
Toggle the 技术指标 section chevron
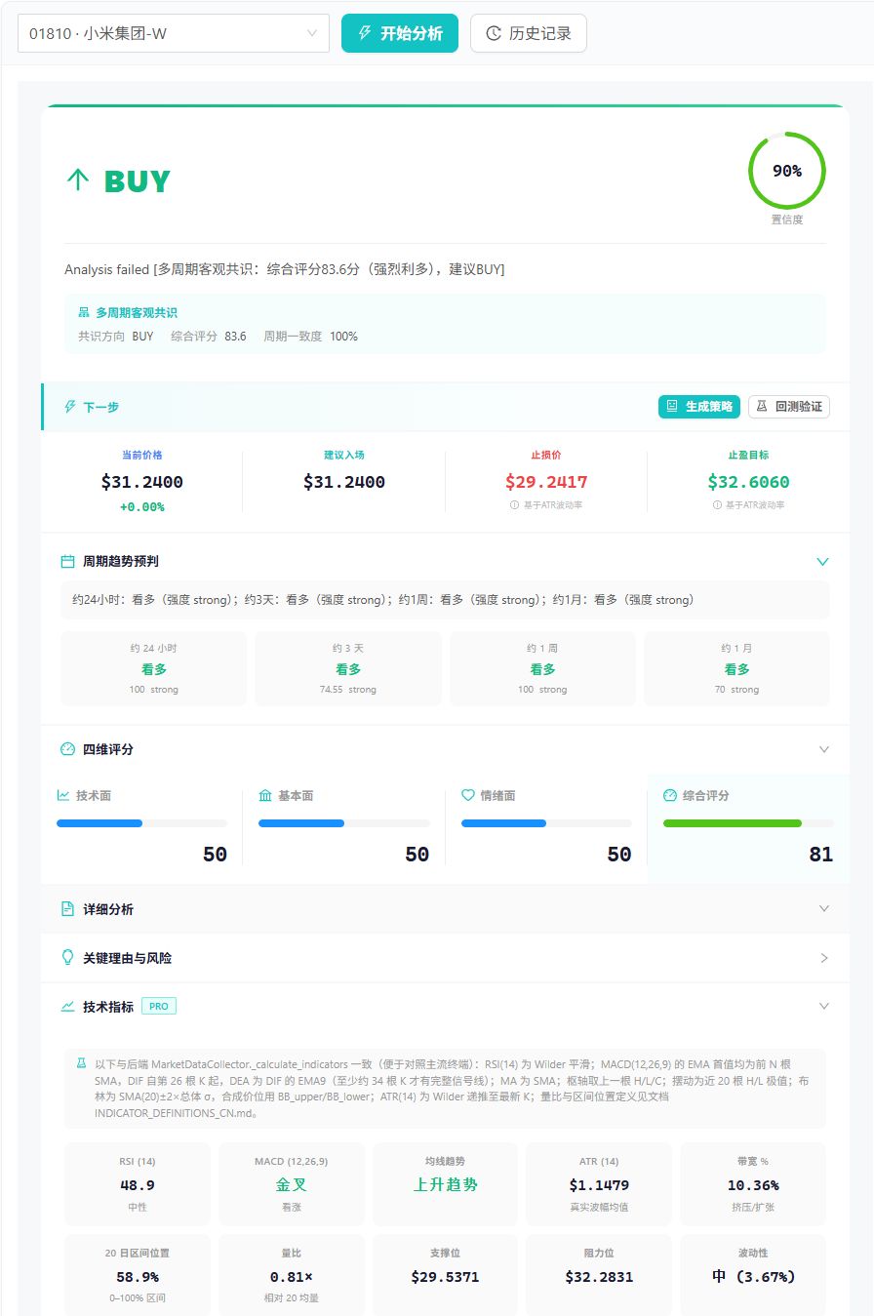pyautogui.click(x=824, y=1006)
